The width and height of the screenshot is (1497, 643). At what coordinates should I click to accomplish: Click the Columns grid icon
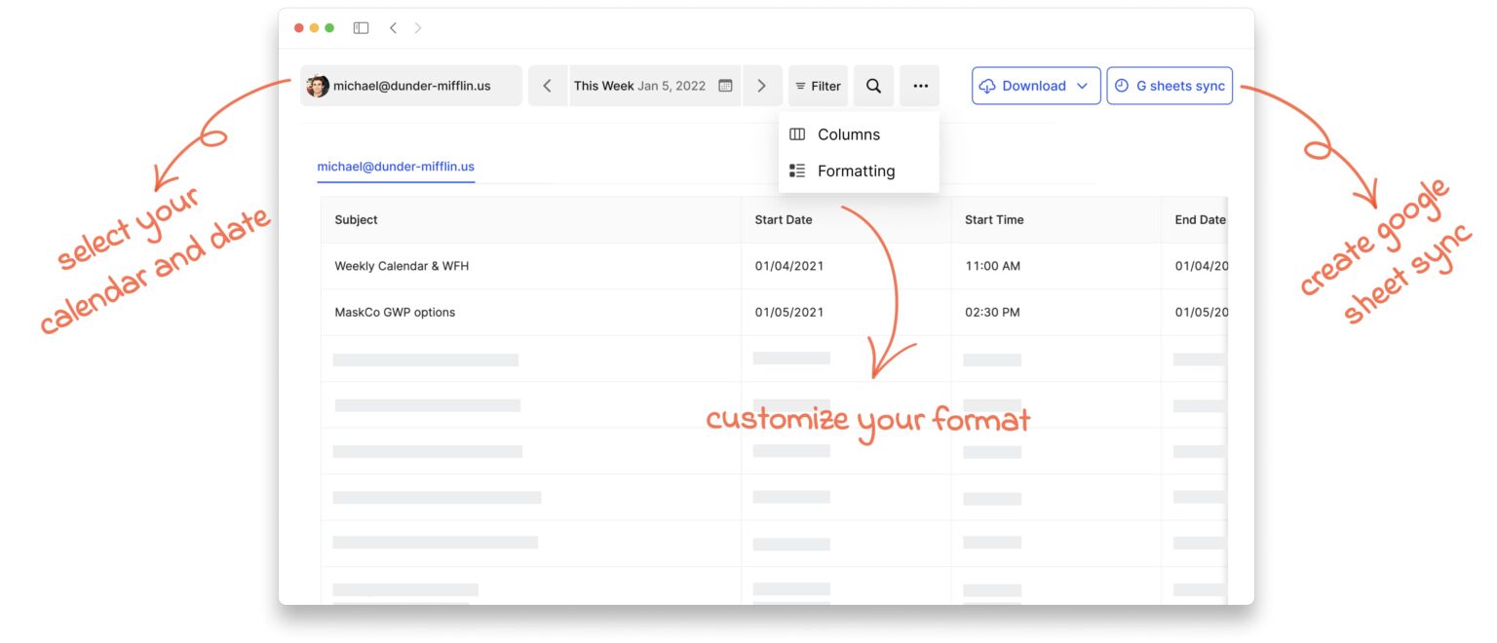click(x=797, y=134)
